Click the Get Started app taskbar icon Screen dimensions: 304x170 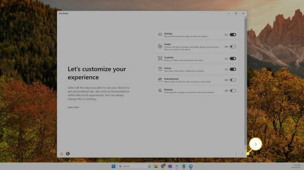191,166
